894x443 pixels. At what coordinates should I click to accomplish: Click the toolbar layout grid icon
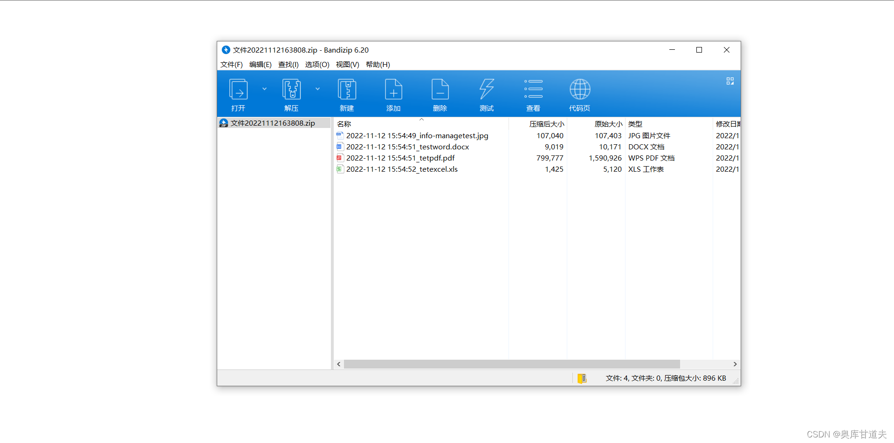(x=730, y=81)
